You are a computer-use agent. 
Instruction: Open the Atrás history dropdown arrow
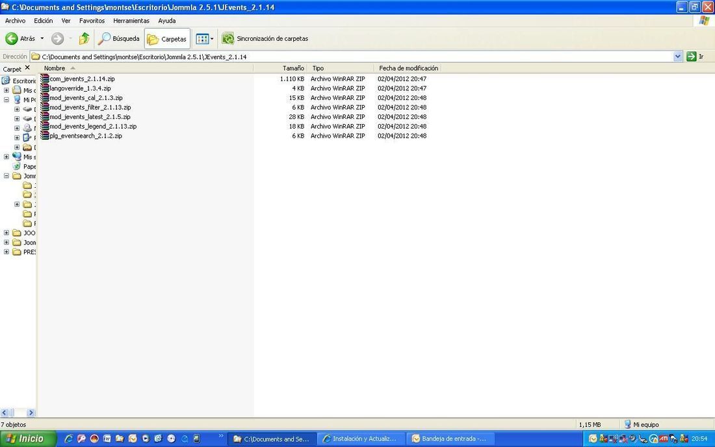click(x=42, y=39)
